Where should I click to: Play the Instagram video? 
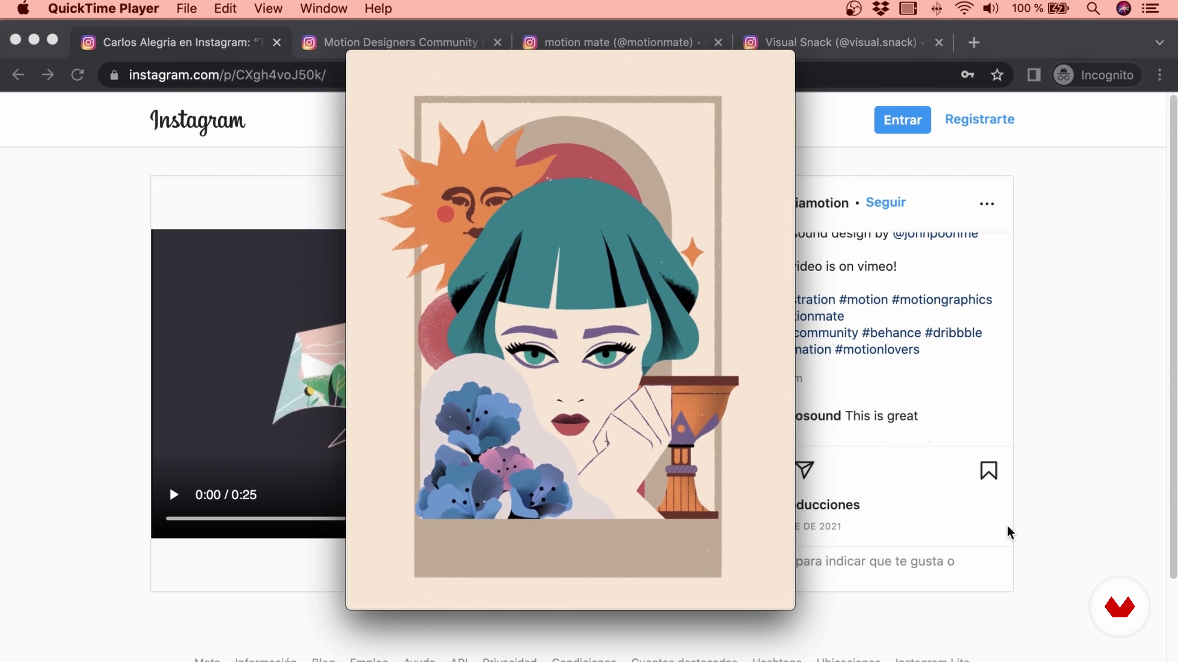[174, 495]
